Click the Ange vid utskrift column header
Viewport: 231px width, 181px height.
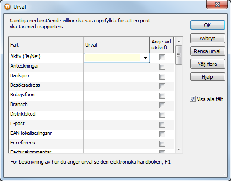point(161,45)
